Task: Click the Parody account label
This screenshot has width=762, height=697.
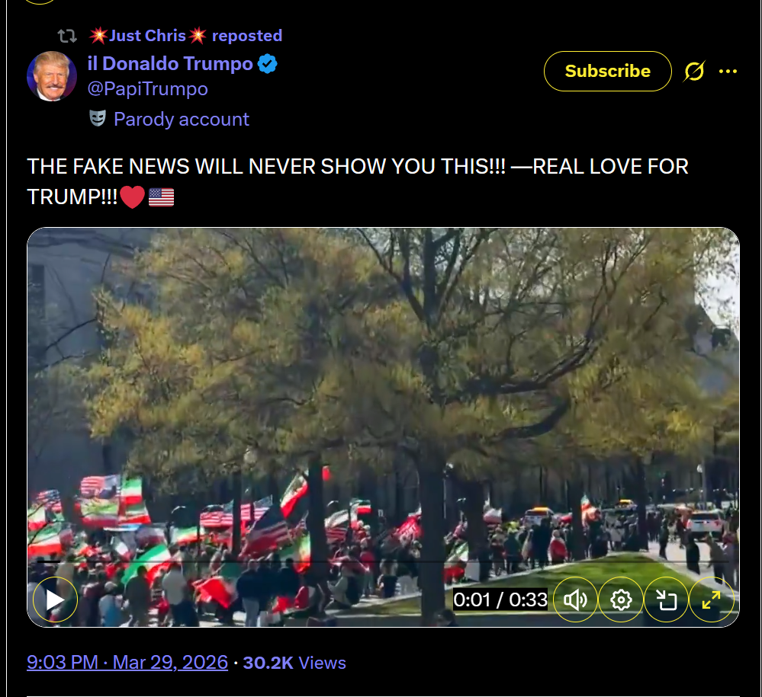Action: pos(182,119)
